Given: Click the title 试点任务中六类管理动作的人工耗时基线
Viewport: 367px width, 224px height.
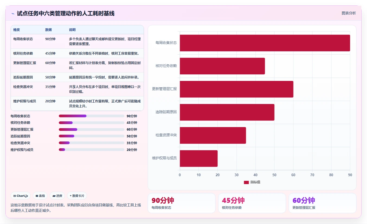Looking at the screenshot, I should click(x=66, y=13).
